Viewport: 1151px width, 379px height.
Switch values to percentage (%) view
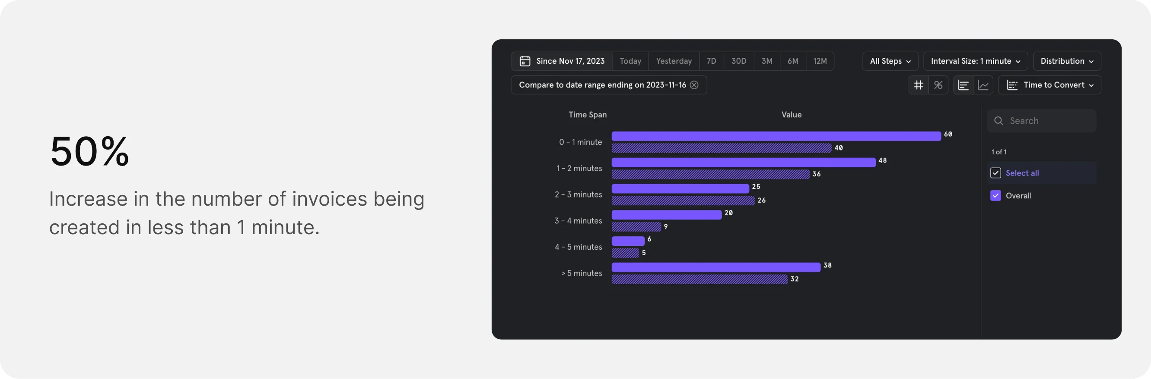click(938, 85)
